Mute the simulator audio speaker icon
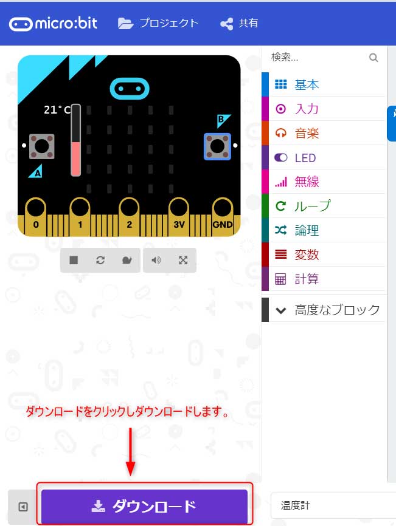This screenshot has height=526, width=396. pos(156,261)
